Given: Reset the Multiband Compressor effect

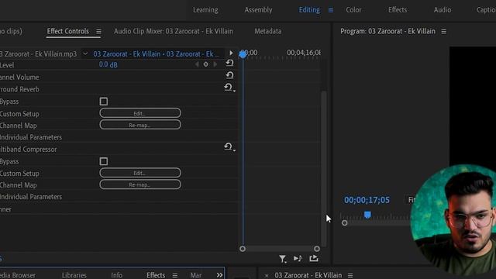Looking at the screenshot, I should (229, 147).
